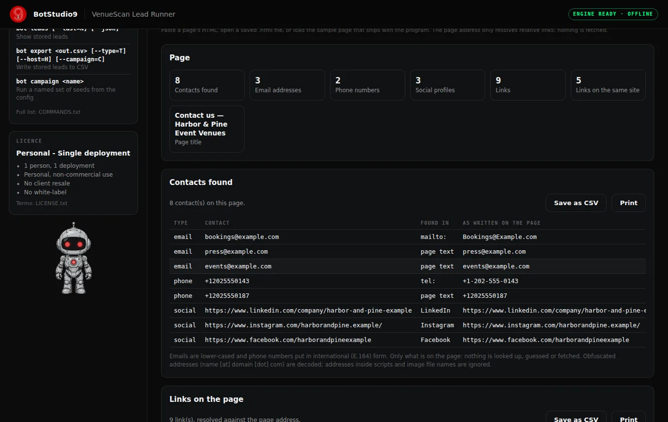
Task: Click the BotStudio9 brand name
Action: (56, 14)
